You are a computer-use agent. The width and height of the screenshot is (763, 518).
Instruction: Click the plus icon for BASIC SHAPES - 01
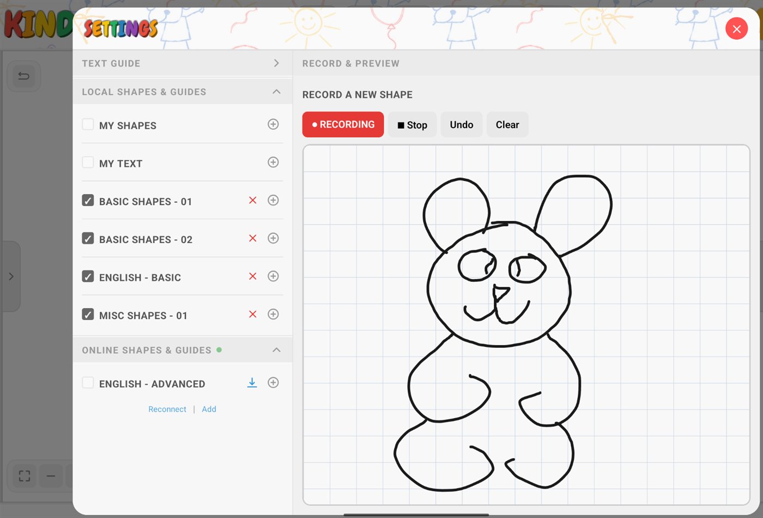point(274,200)
